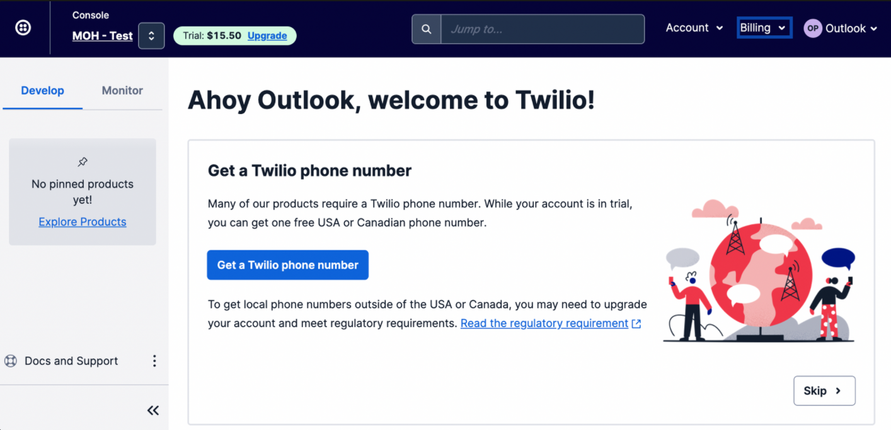This screenshot has width=891, height=430.
Task: Click the search magnifier icon
Action: [427, 29]
